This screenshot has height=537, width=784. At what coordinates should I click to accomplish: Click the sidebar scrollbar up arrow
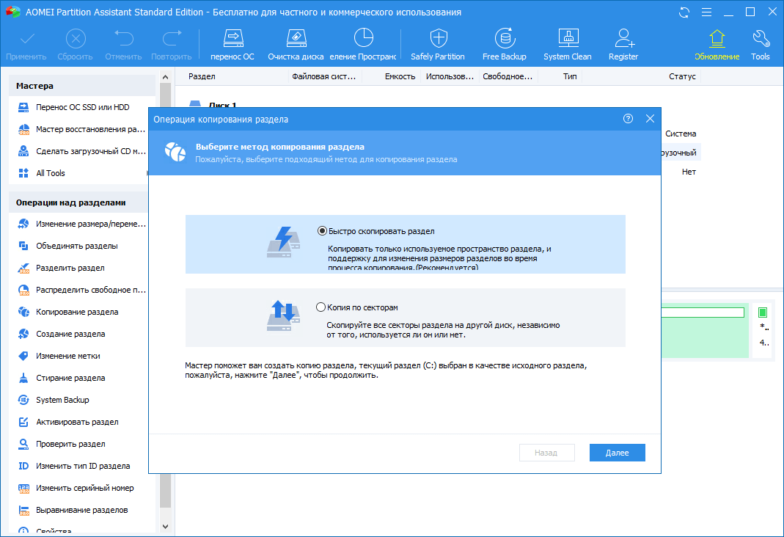click(166, 77)
